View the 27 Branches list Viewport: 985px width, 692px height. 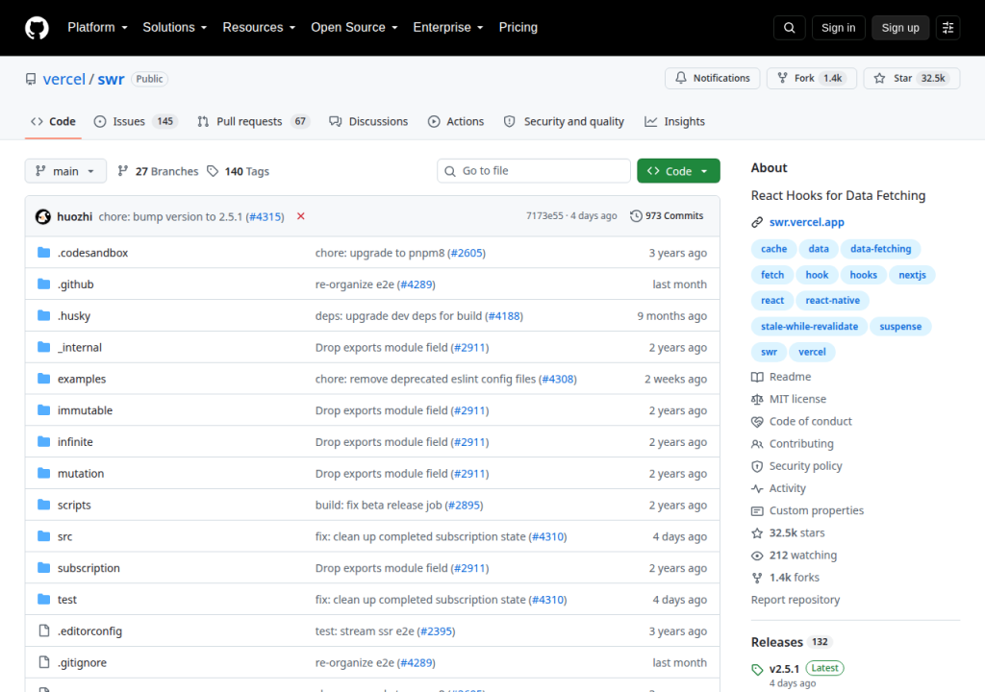coord(158,171)
